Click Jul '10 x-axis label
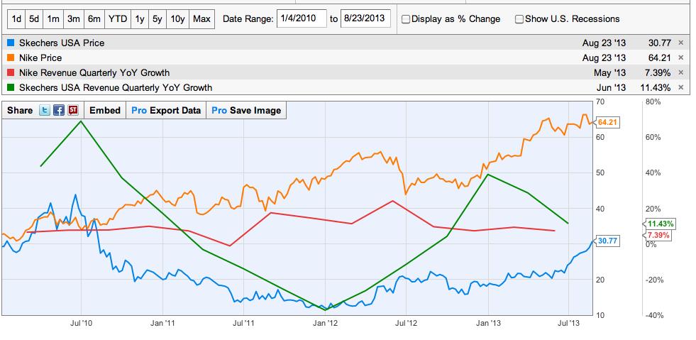 [81, 324]
